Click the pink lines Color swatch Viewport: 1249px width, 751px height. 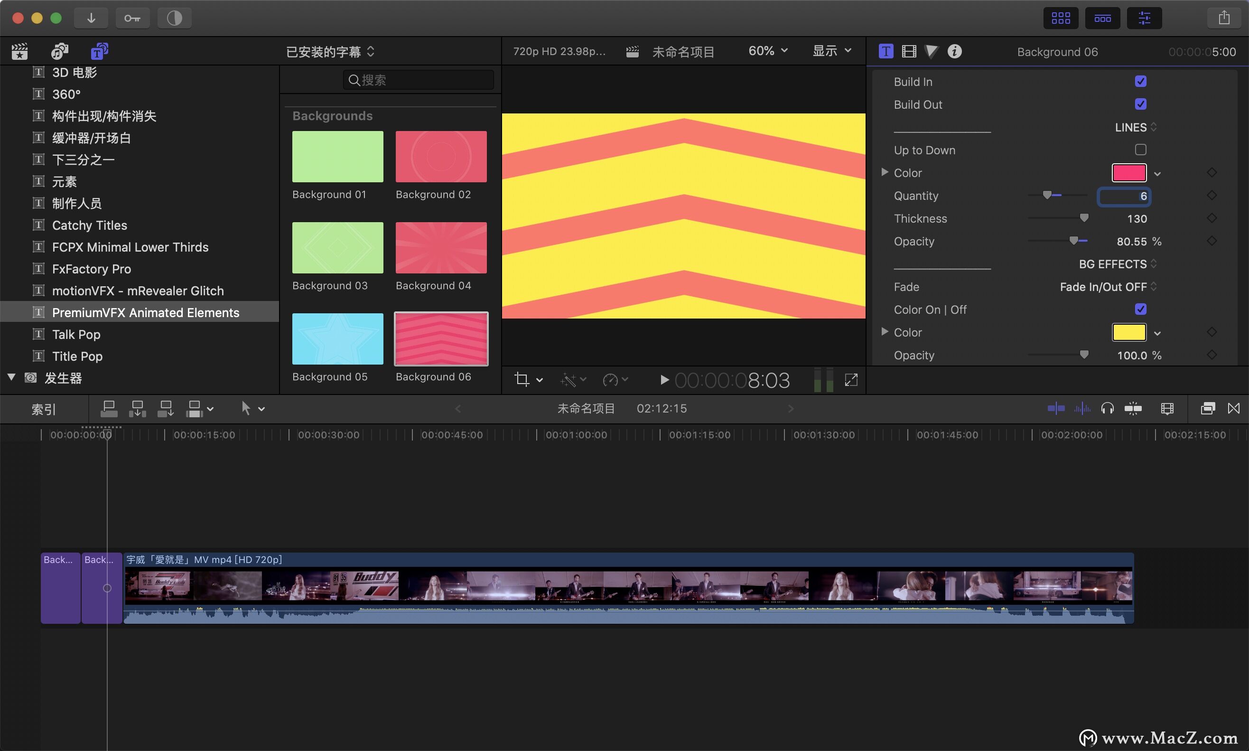click(x=1128, y=173)
